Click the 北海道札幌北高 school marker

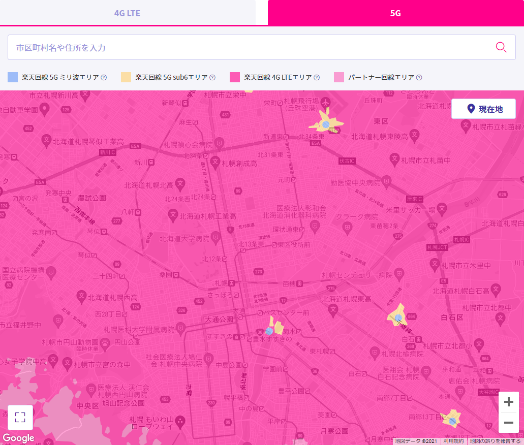click(180, 184)
